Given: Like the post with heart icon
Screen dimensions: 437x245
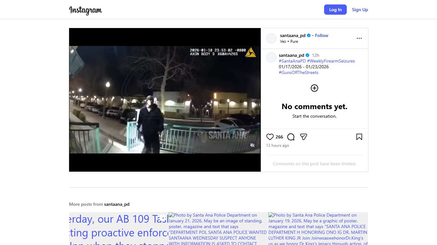Looking at the screenshot, I should [x=270, y=137].
